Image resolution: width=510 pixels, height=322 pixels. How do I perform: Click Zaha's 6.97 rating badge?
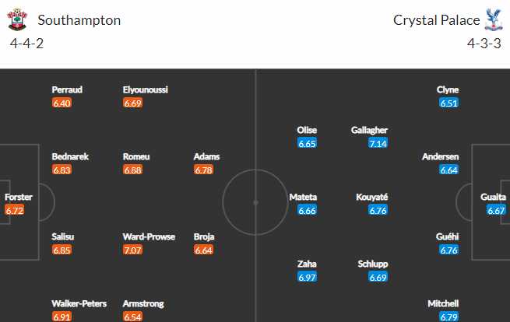pyautogui.click(x=307, y=277)
